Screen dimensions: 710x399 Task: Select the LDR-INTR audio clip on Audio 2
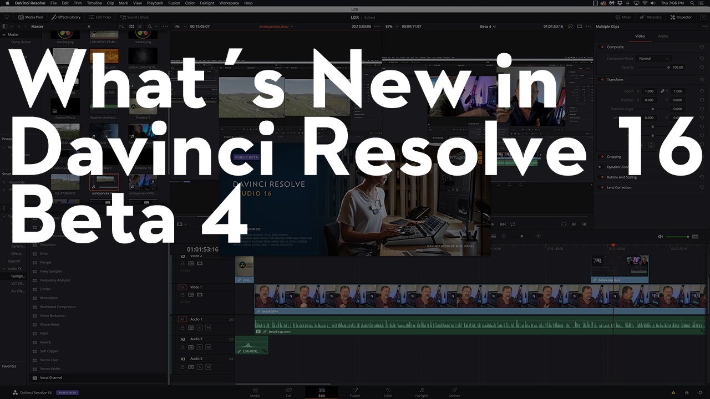252,345
